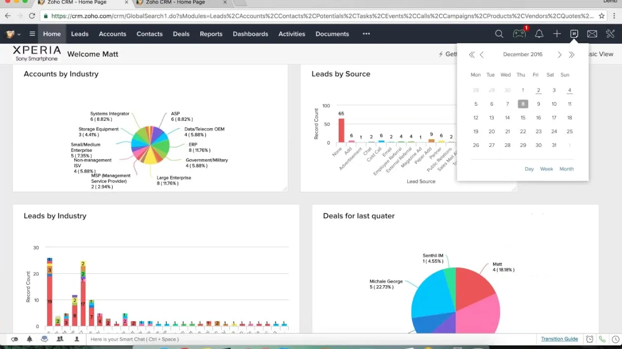Open the Deals module tab
Viewport: 622px width, 349px height.
[181, 34]
